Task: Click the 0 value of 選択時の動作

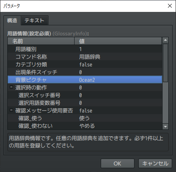Action: click(x=80, y=88)
